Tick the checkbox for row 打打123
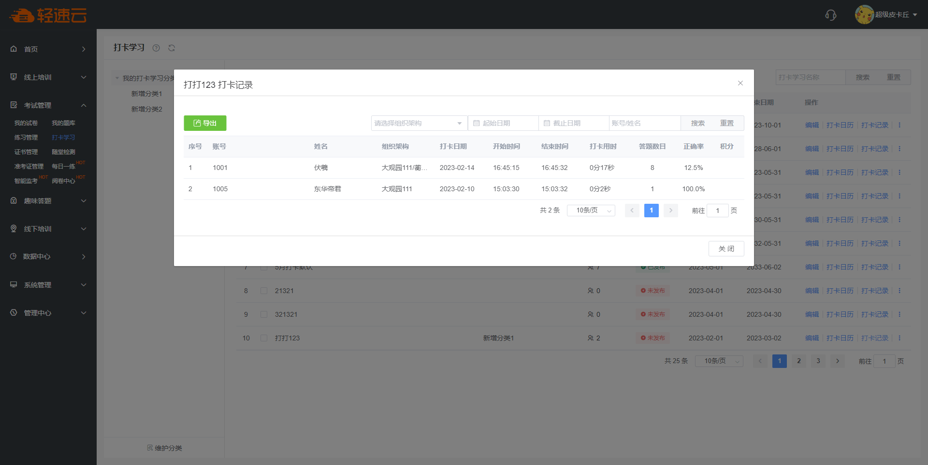 264,338
